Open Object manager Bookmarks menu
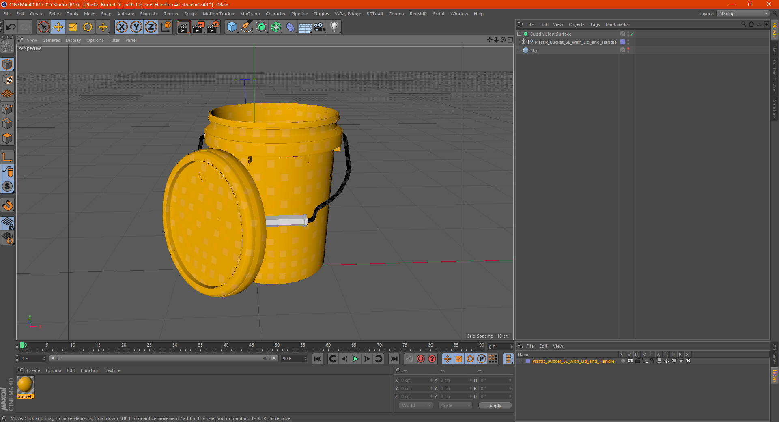The width and height of the screenshot is (779, 422). coord(617,24)
